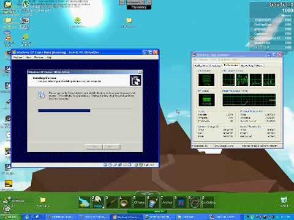Click the Commit Charge status bar entry

click(259, 145)
